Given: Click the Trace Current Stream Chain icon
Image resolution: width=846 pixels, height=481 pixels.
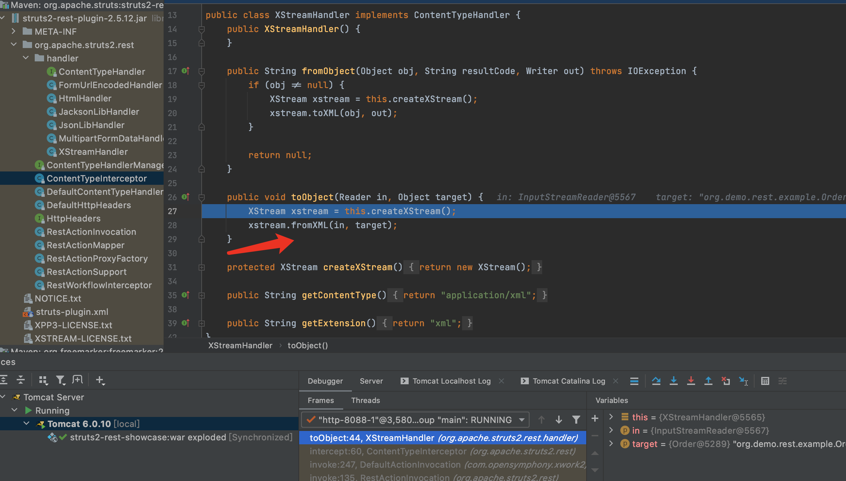Looking at the screenshot, I should pyautogui.click(x=783, y=381).
